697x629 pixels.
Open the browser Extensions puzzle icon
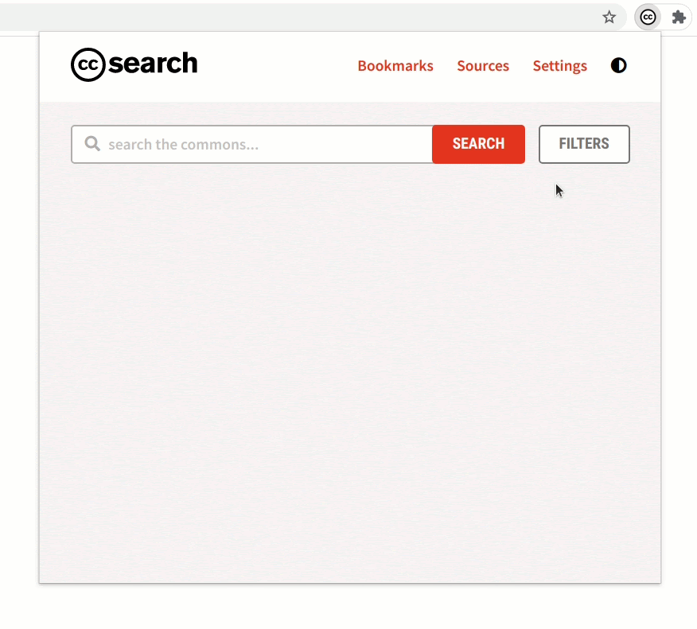click(x=679, y=17)
